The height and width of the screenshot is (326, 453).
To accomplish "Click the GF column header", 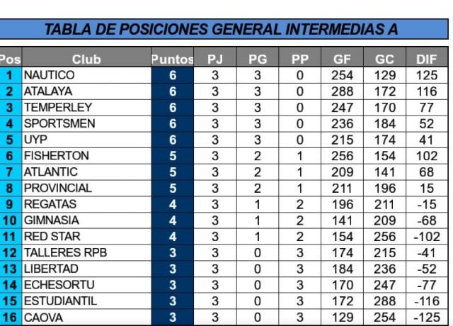I will pos(342,59).
